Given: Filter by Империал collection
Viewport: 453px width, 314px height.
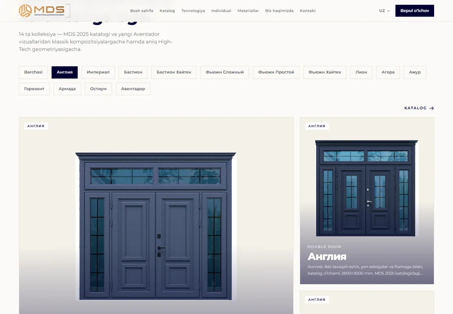Looking at the screenshot, I should pos(98,72).
